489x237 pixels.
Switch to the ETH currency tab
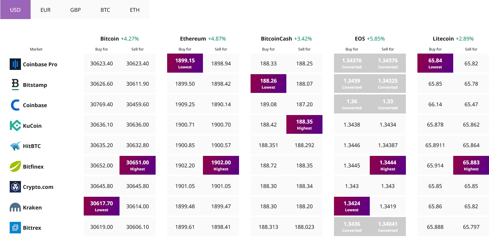tap(135, 10)
